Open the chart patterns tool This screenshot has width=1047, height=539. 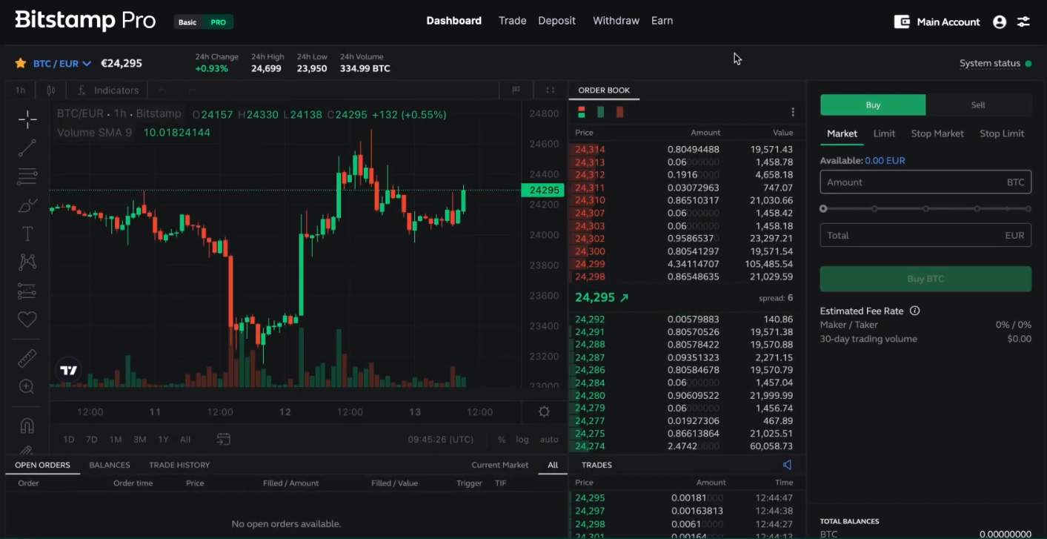[27, 262]
